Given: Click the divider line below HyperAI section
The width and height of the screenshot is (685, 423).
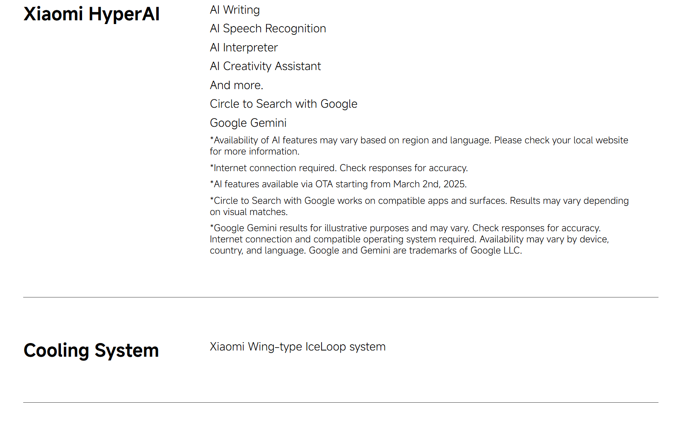Looking at the screenshot, I should click(x=341, y=297).
